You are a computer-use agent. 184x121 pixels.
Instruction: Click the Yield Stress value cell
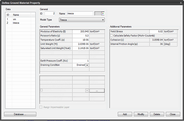click(156, 32)
